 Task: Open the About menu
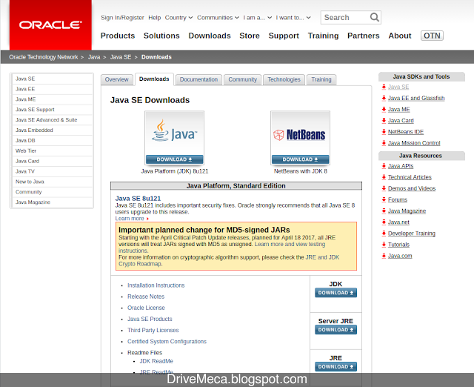point(400,36)
